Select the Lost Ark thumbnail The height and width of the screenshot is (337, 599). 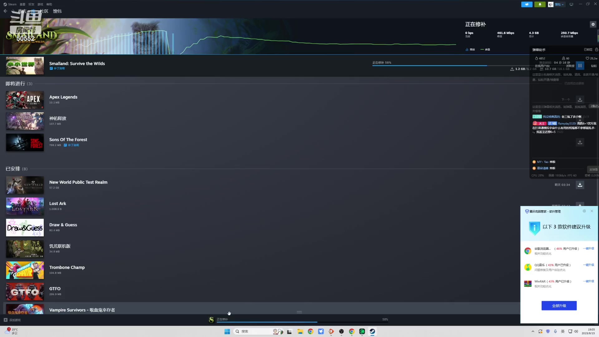[x=25, y=206]
